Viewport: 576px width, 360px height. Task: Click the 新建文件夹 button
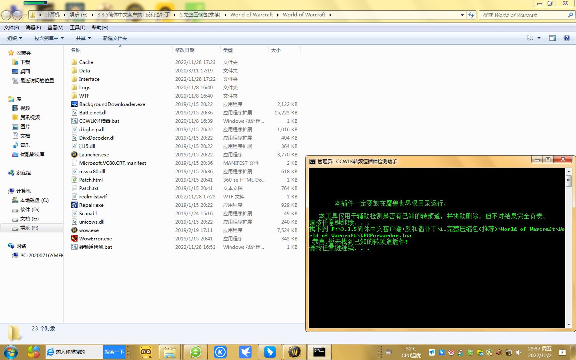pos(115,38)
